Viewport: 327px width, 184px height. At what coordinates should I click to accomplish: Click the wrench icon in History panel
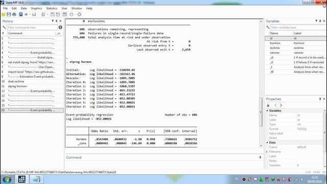click(4, 27)
